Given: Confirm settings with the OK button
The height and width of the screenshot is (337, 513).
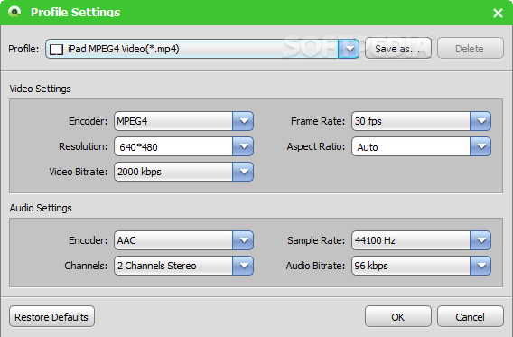Looking at the screenshot, I should coord(397,317).
